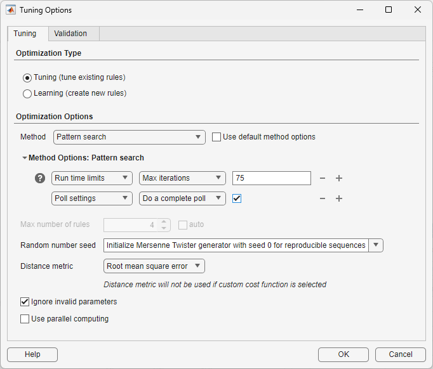
Task: Remove the Poll settings option row
Action: pyautogui.click(x=323, y=198)
